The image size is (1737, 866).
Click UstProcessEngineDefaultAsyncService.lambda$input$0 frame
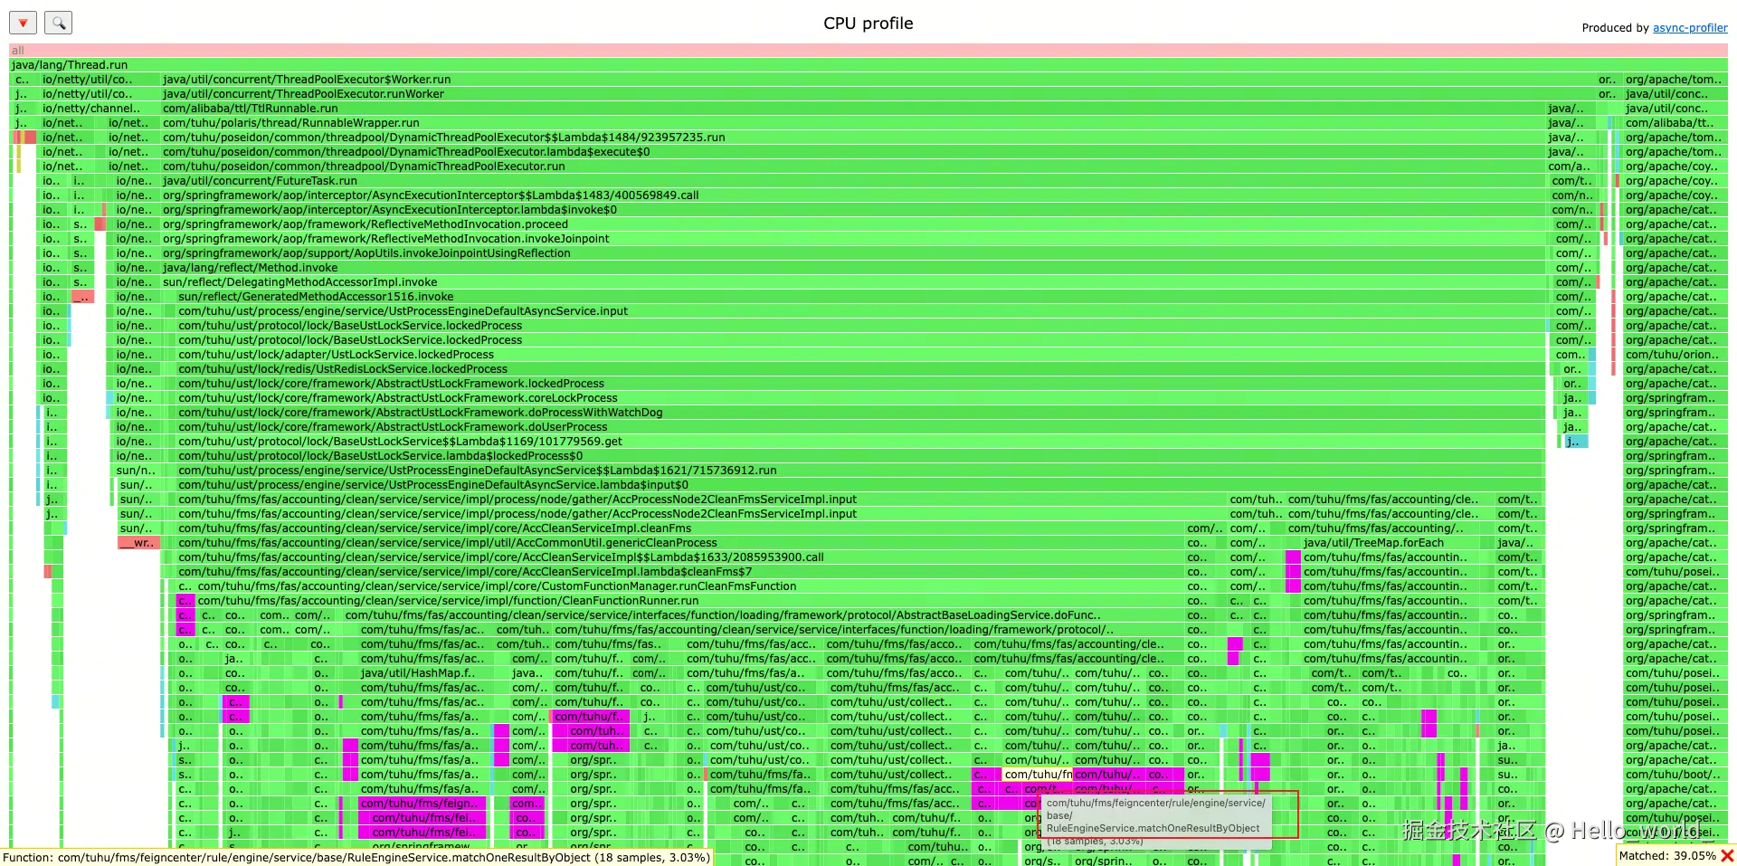click(x=861, y=485)
